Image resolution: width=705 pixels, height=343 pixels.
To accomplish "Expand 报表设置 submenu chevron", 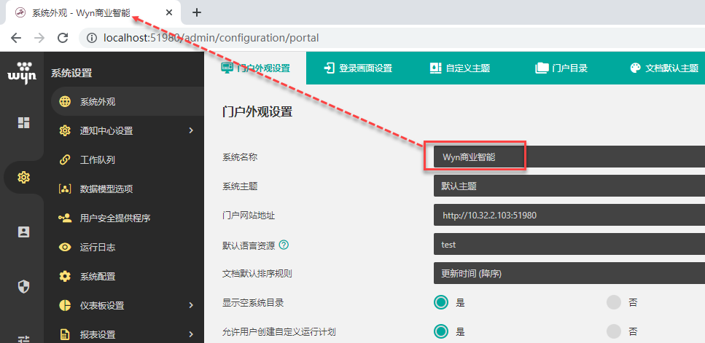I will (x=191, y=335).
